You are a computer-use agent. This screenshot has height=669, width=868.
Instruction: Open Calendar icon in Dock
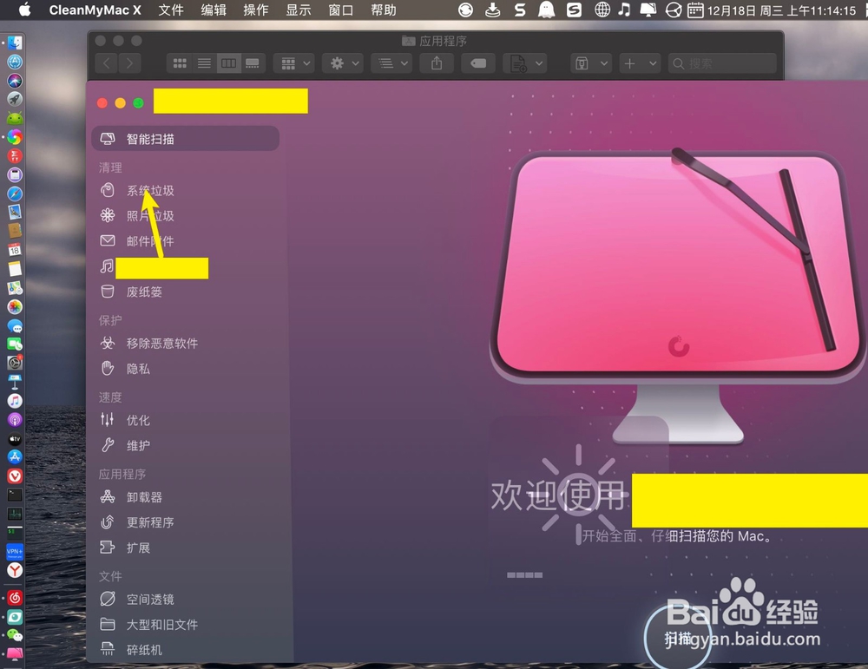(15, 250)
